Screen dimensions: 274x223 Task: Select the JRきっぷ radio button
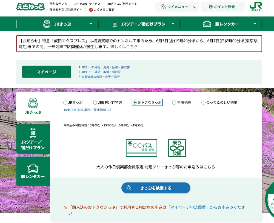pyautogui.click(x=65, y=103)
